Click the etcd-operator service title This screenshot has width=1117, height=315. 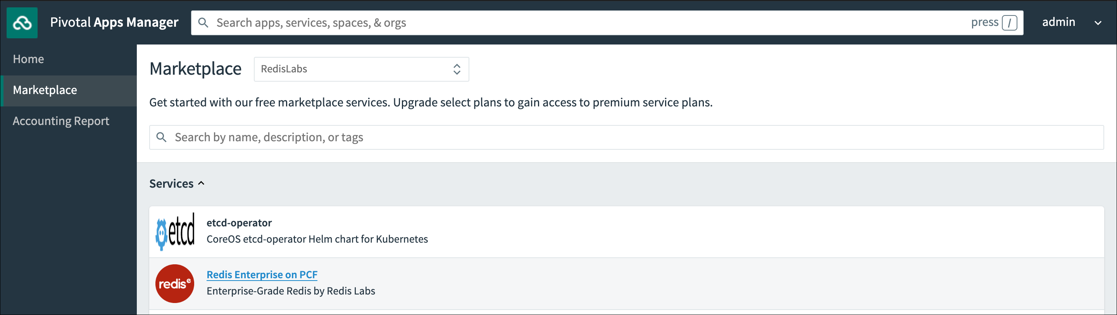[x=239, y=223]
